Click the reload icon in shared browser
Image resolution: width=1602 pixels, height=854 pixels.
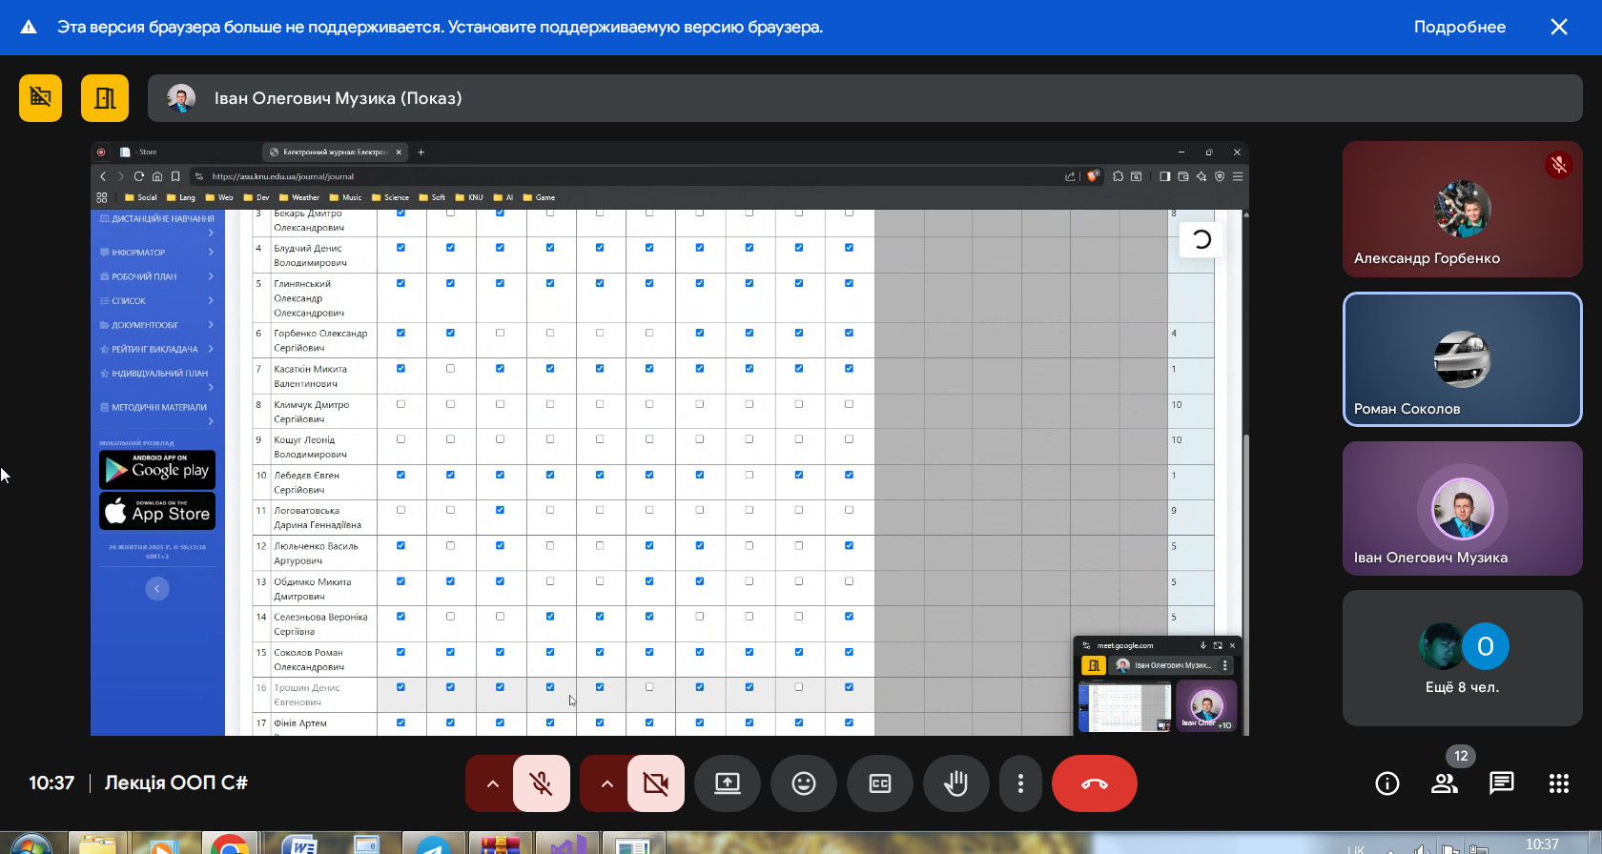139,176
